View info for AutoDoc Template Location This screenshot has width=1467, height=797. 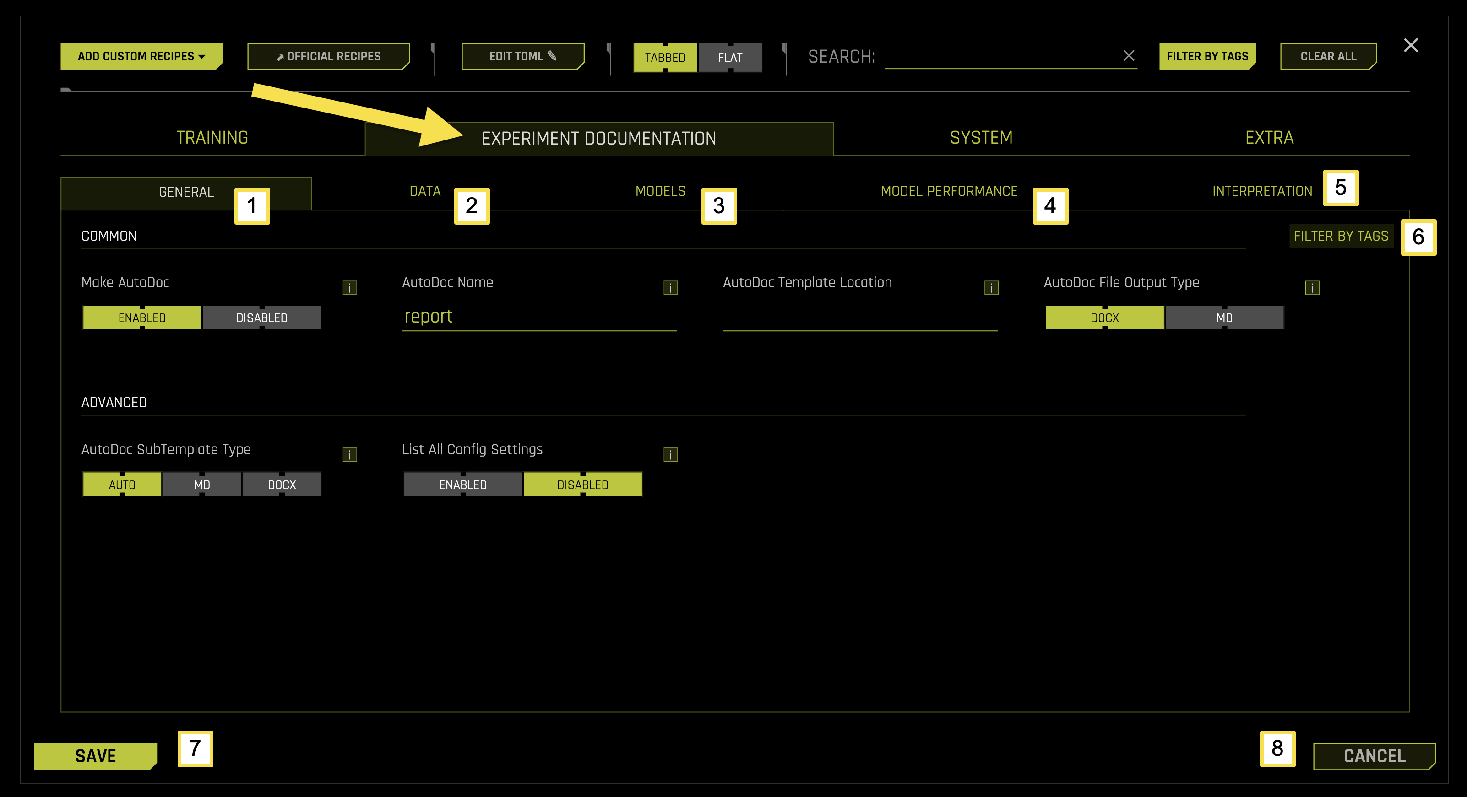pyautogui.click(x=990, y=288)
